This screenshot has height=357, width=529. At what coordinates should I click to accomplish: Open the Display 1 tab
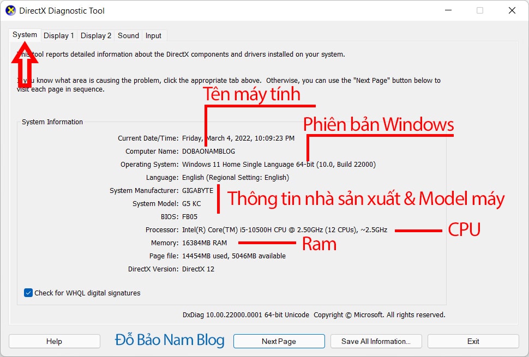click(59, 35)
